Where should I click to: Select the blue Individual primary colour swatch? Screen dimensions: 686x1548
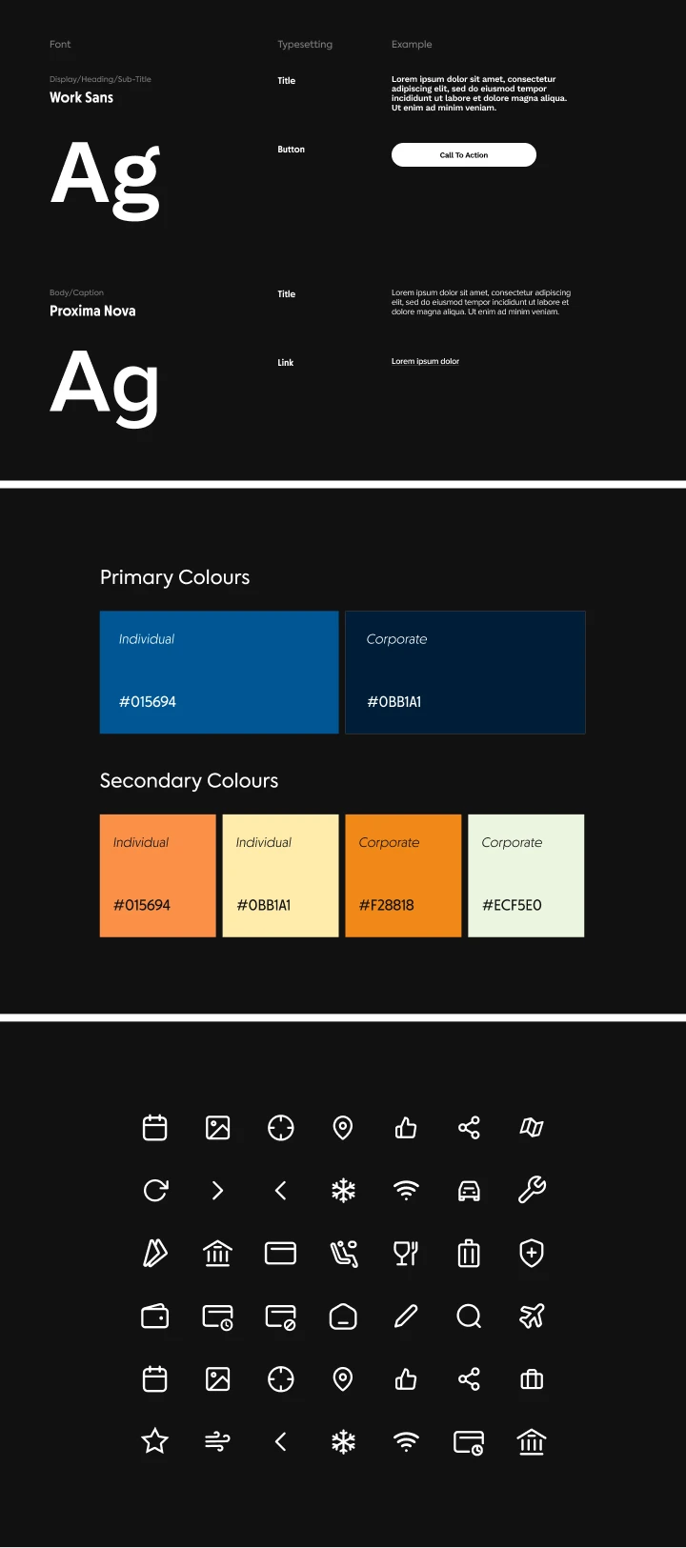pos(219,673)
